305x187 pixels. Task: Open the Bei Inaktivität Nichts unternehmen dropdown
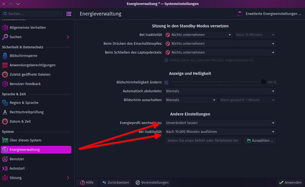199,35
